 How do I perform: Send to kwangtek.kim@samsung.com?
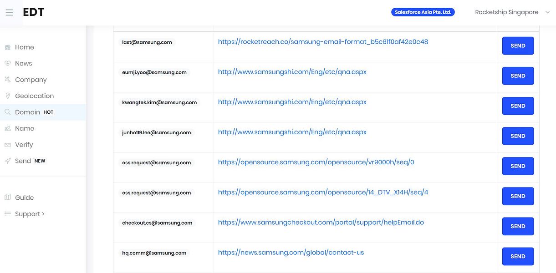(x=518, y=106)
